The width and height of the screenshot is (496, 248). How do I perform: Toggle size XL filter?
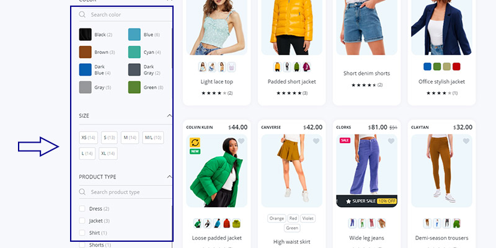(108, 153)
